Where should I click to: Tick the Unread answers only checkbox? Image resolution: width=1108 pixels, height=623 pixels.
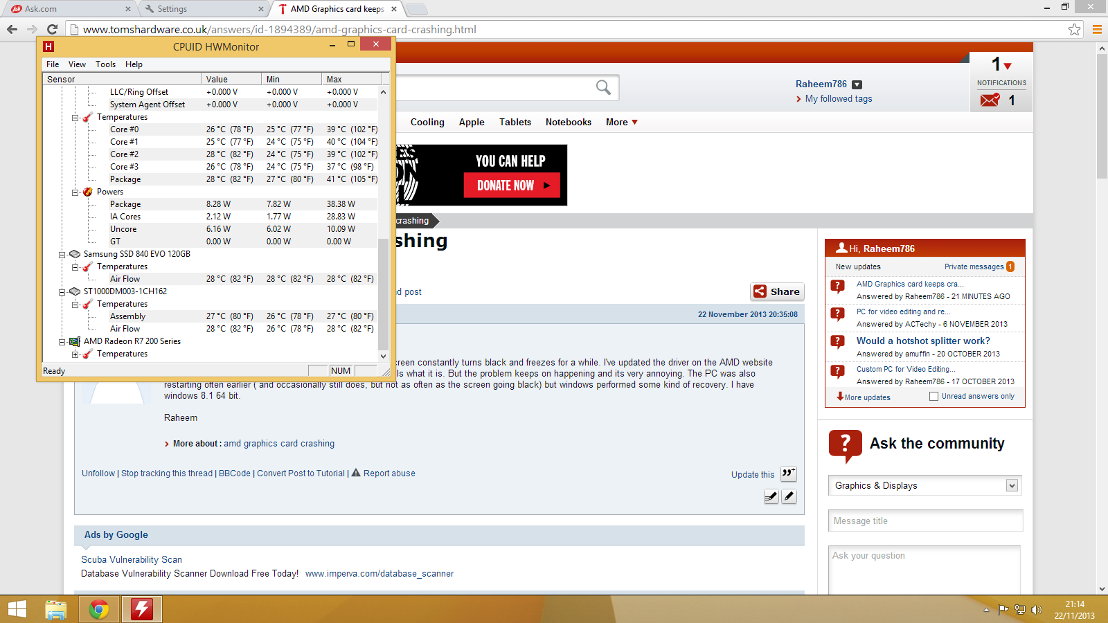933,397
